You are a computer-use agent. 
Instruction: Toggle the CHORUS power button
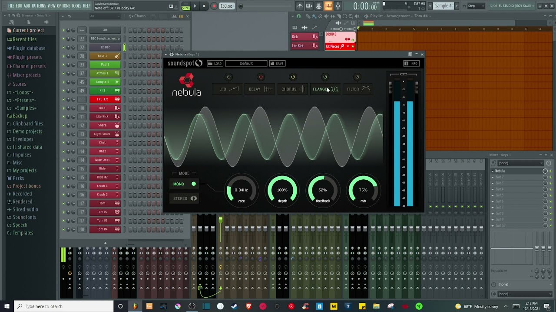[293, 77]
